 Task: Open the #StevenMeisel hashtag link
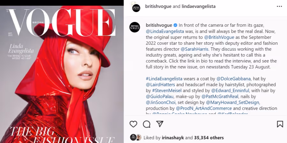pos(167,91)
